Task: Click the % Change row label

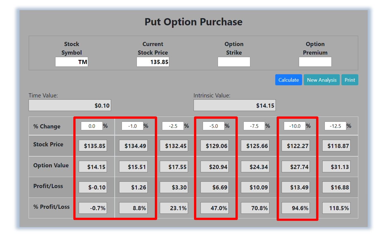Action: coord(47,126)
